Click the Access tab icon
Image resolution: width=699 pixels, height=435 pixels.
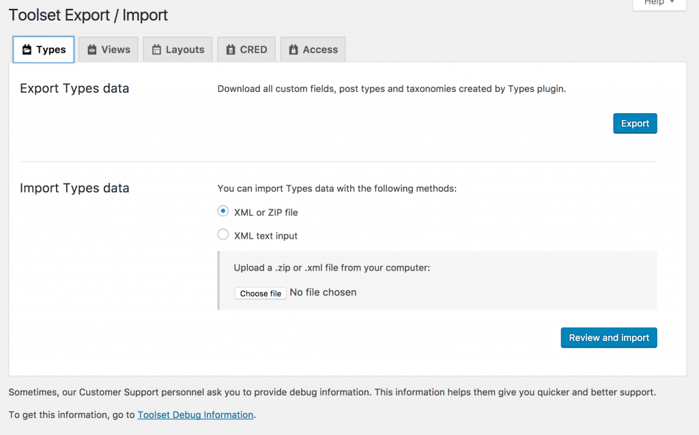pos(294,49)
